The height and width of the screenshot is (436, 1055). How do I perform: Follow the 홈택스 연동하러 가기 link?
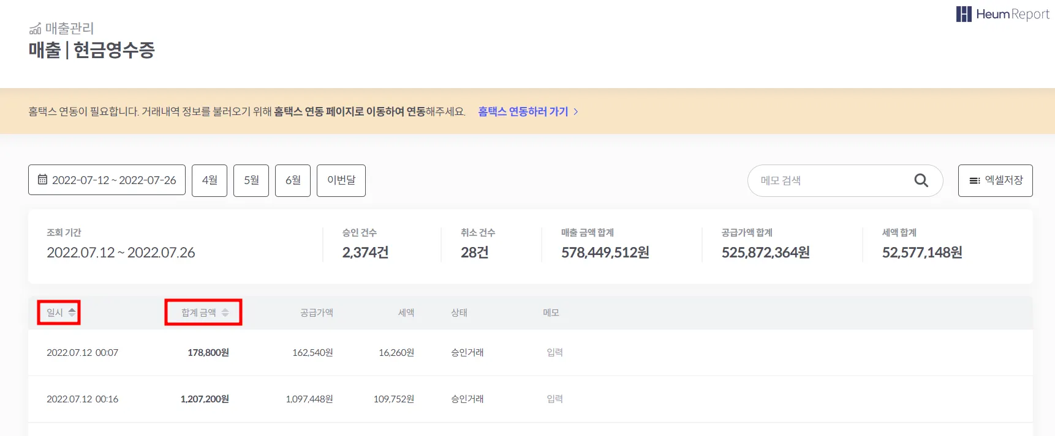coord(523,112)
